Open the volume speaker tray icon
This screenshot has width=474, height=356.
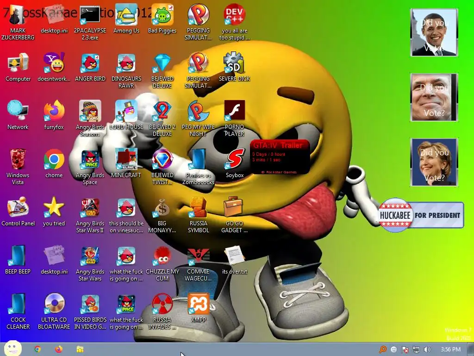pyautogui.click(x=427, y=350)
